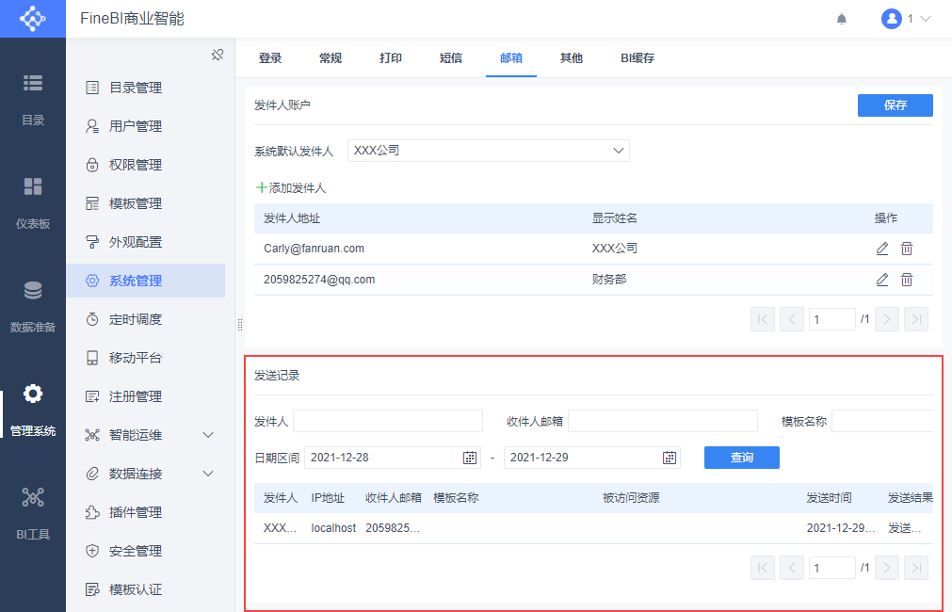Go to last page of 发送记录 list
The width and height of the screenshot is (952, 612).
click(916, 569)
